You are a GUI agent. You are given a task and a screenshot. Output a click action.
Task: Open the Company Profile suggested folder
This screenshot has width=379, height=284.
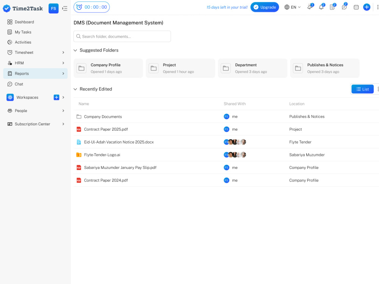tap(108, 68)
